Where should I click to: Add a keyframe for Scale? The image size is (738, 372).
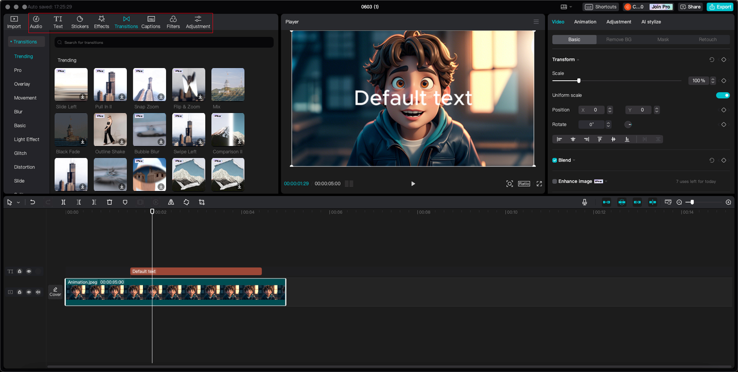click(x=724, y=81)
